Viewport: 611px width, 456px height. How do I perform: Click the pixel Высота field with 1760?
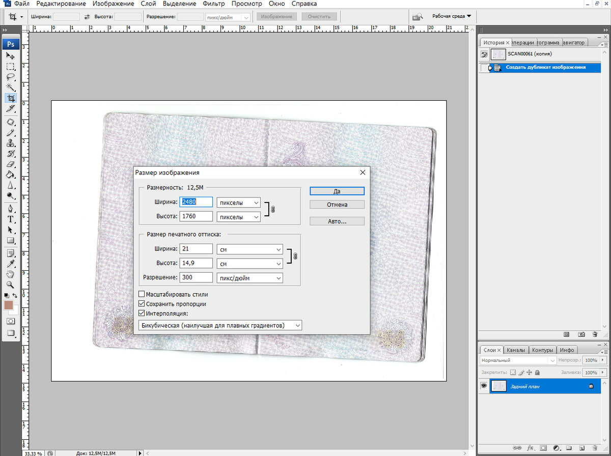[x=196, y=216]
